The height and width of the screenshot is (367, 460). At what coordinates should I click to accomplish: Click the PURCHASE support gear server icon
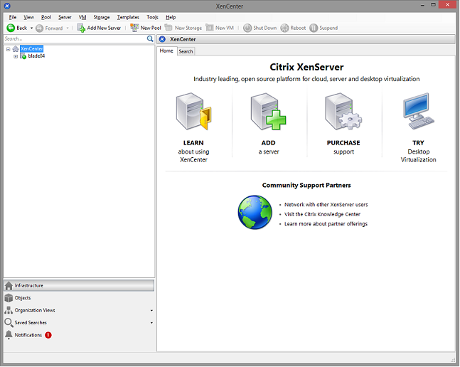click(x=343, y=112)
